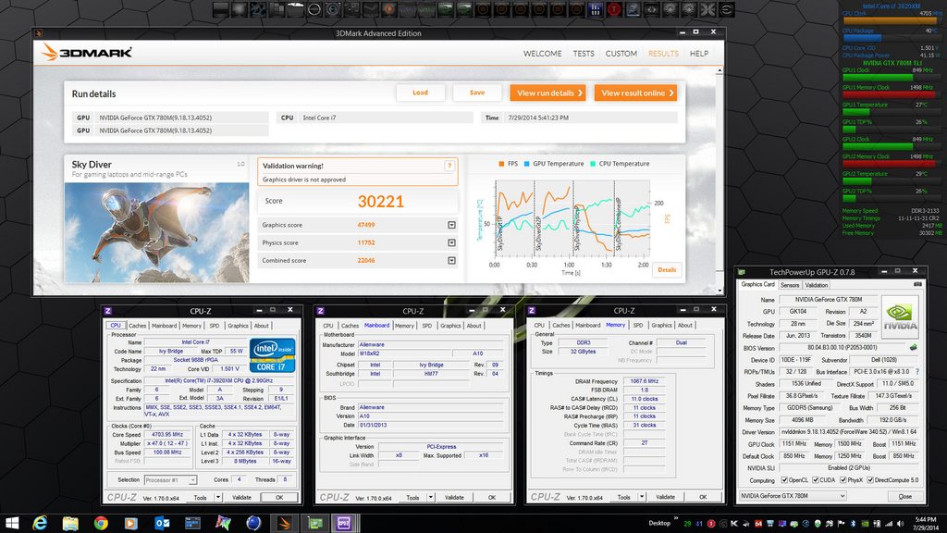The width and height of the screenshot is (947, 533).
Task: Switch to Validation tab in GPU-Z
Action: pyautogui.click(x=816, y=285)
